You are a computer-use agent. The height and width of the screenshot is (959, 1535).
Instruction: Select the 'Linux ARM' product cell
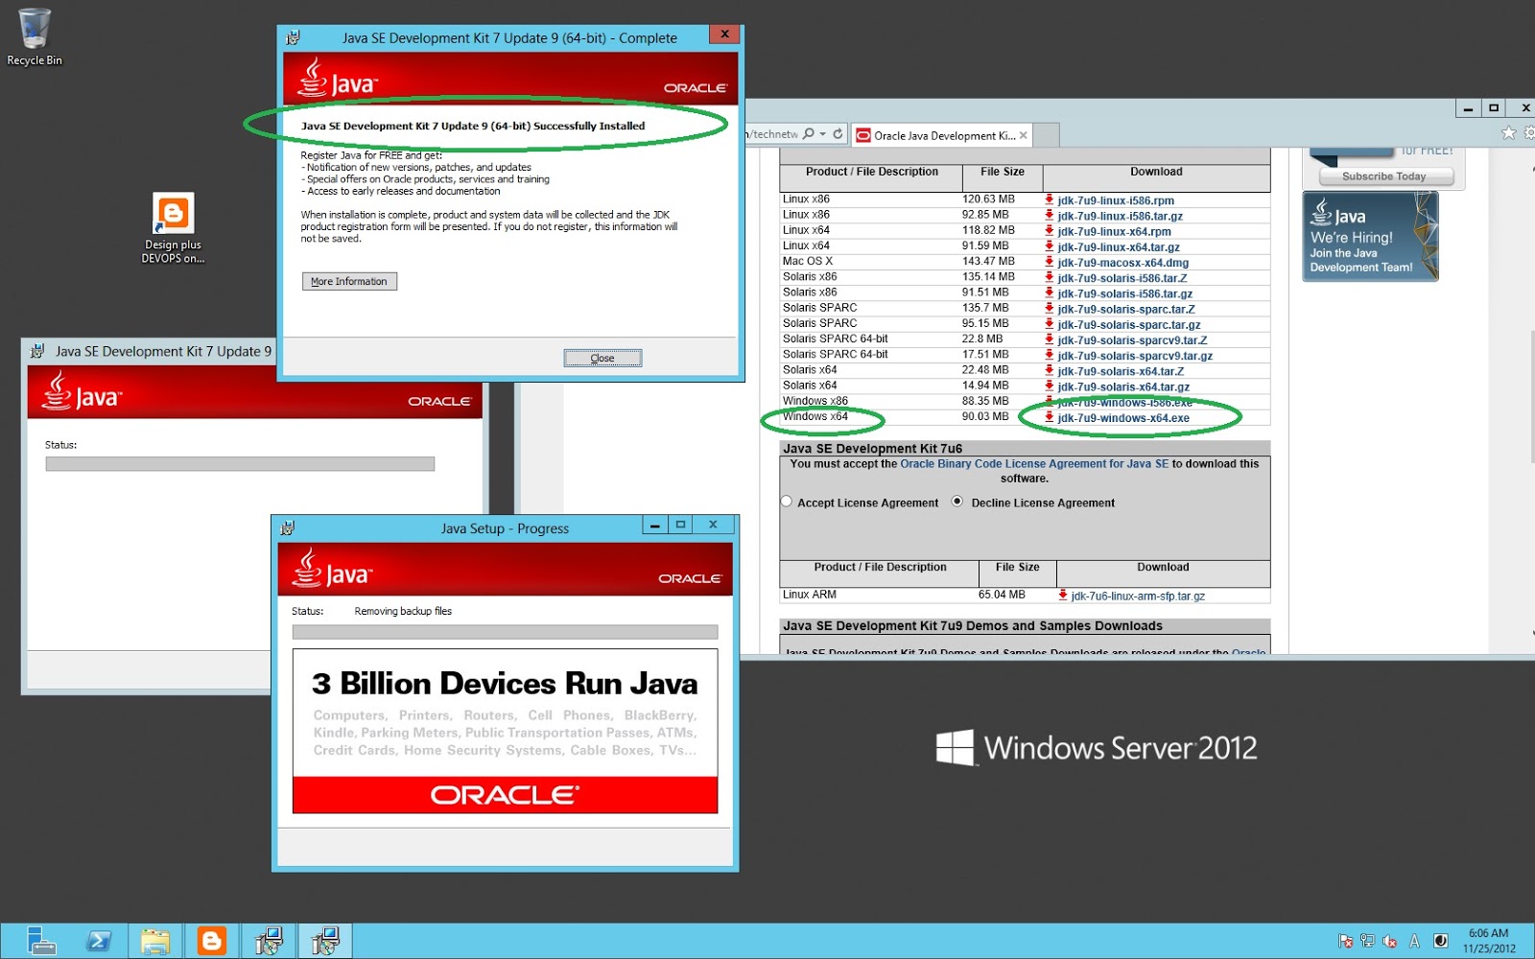click(x=810, y=595)
